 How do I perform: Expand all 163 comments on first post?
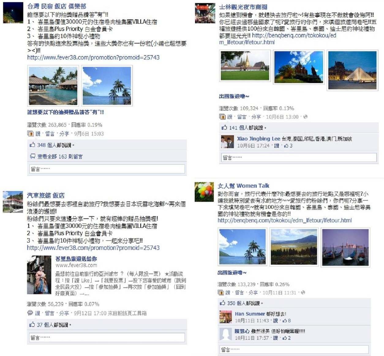pos(60,156)
